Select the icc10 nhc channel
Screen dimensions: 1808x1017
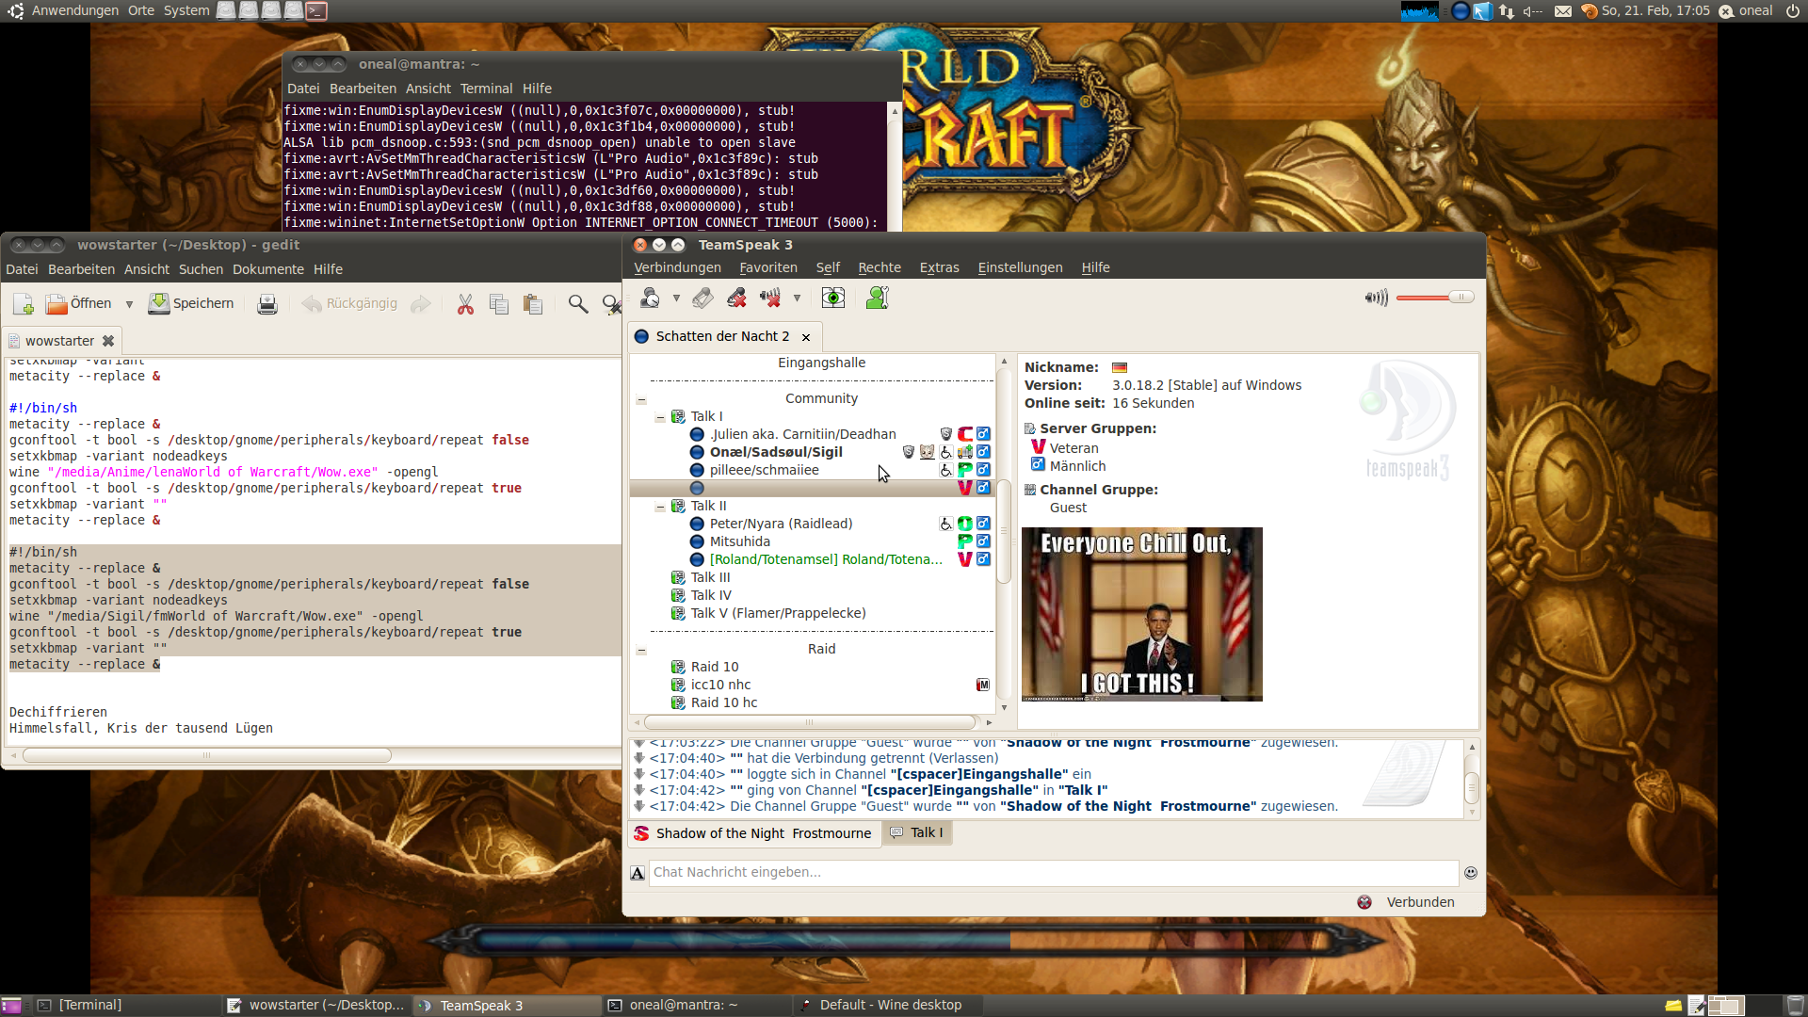720,685
